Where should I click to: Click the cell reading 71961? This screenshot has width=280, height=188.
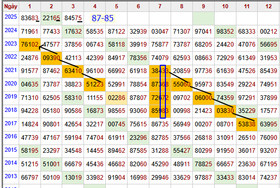pyautogui.click(x=30, y=32)
